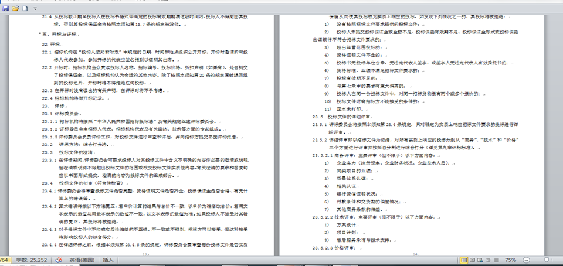Click list item 11) 正本未打印
This screenshot has height=266, width=563.
tap(344, 108)
